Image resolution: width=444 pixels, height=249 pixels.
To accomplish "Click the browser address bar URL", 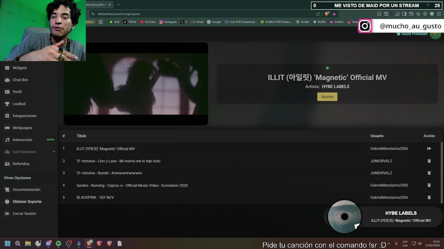I will (119, 14).
